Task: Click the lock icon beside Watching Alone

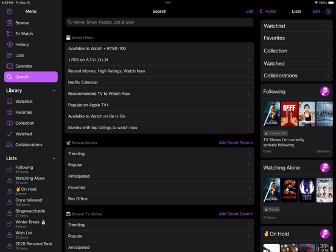Action: point(9,180)
